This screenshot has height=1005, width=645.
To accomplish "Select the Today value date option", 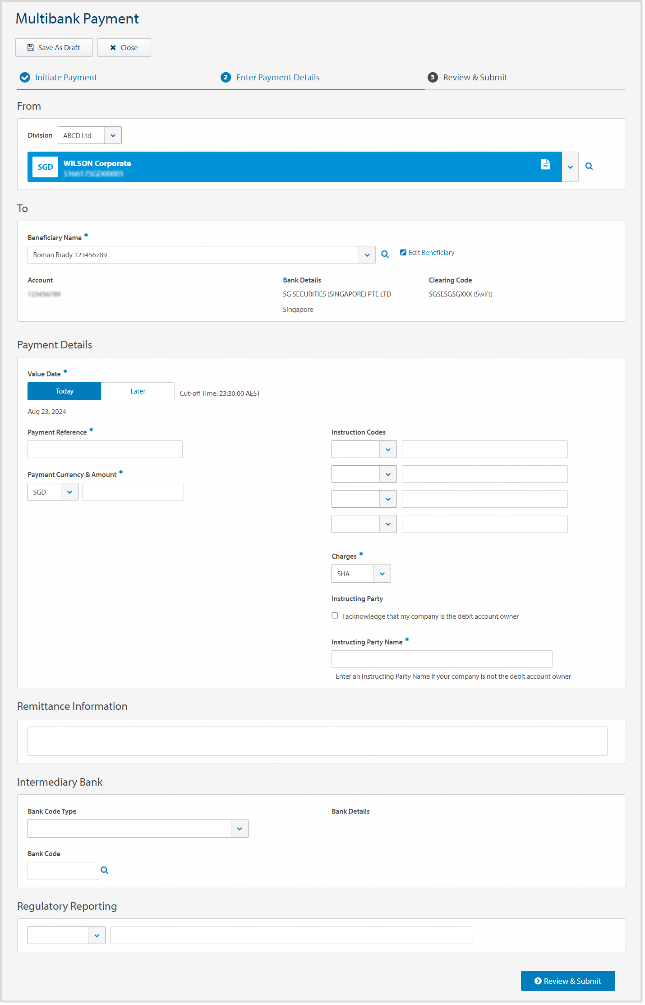I will tap(64, 391).
